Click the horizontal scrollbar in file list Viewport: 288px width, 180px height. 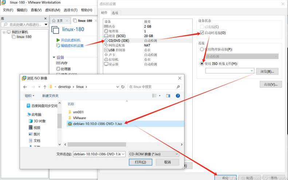point(96,145)
